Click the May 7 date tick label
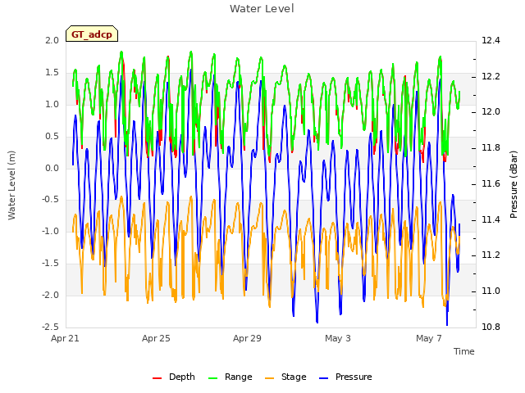525x393 pixels. [x=429, y=338]
